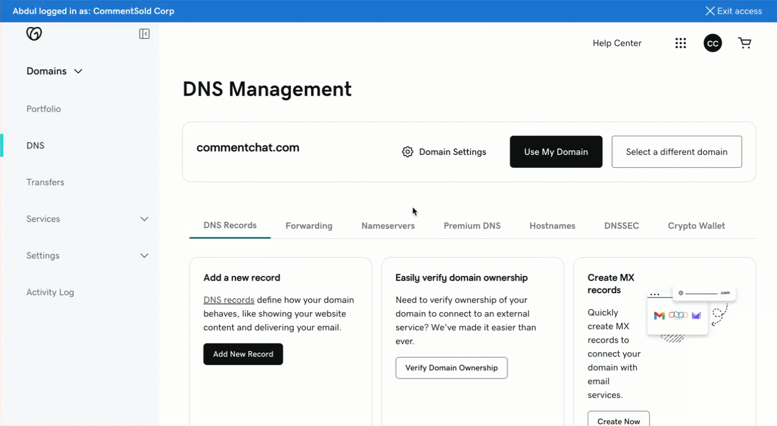The height and width of the screenshot is (426, 777).
Task: Click the Use My Domain button
Action: coord(556,152)
